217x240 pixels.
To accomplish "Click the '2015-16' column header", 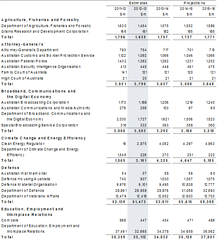I will click(x=208, y=9).
